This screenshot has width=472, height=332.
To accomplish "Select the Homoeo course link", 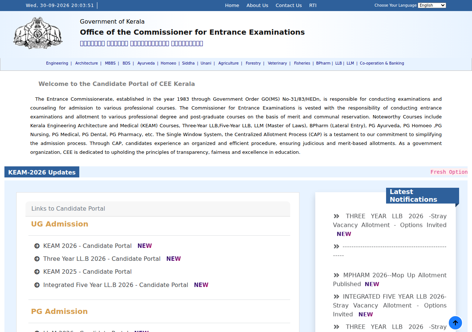I will pos(169,63).
